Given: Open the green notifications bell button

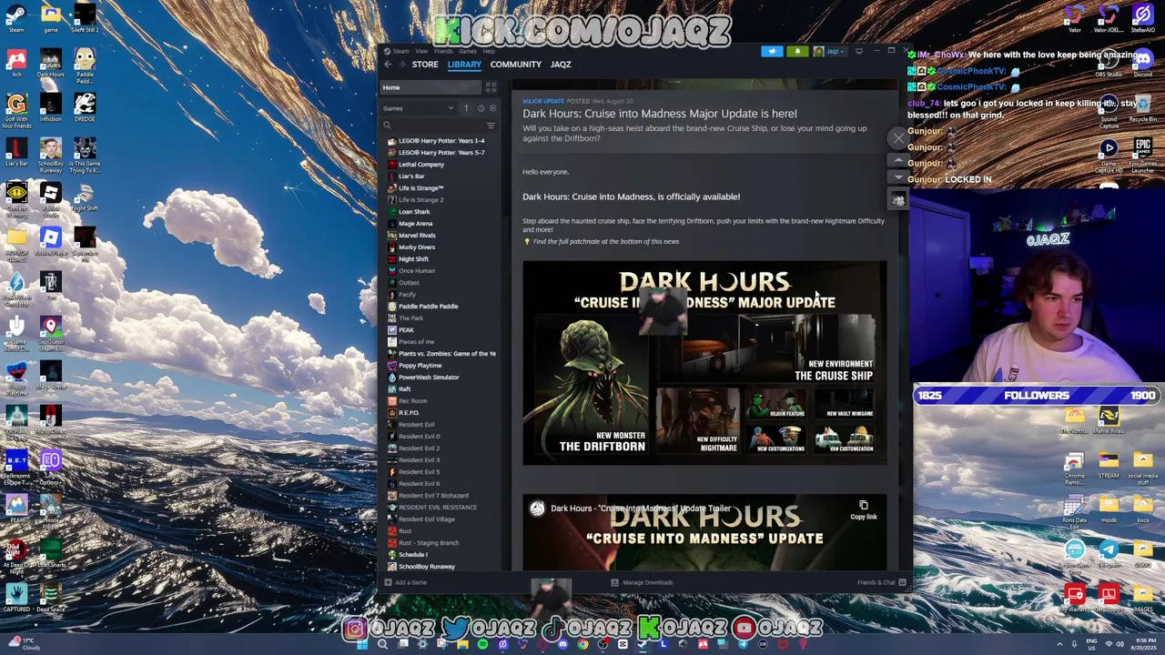Looking at the screenshot, I should click(x=797, y=51).
